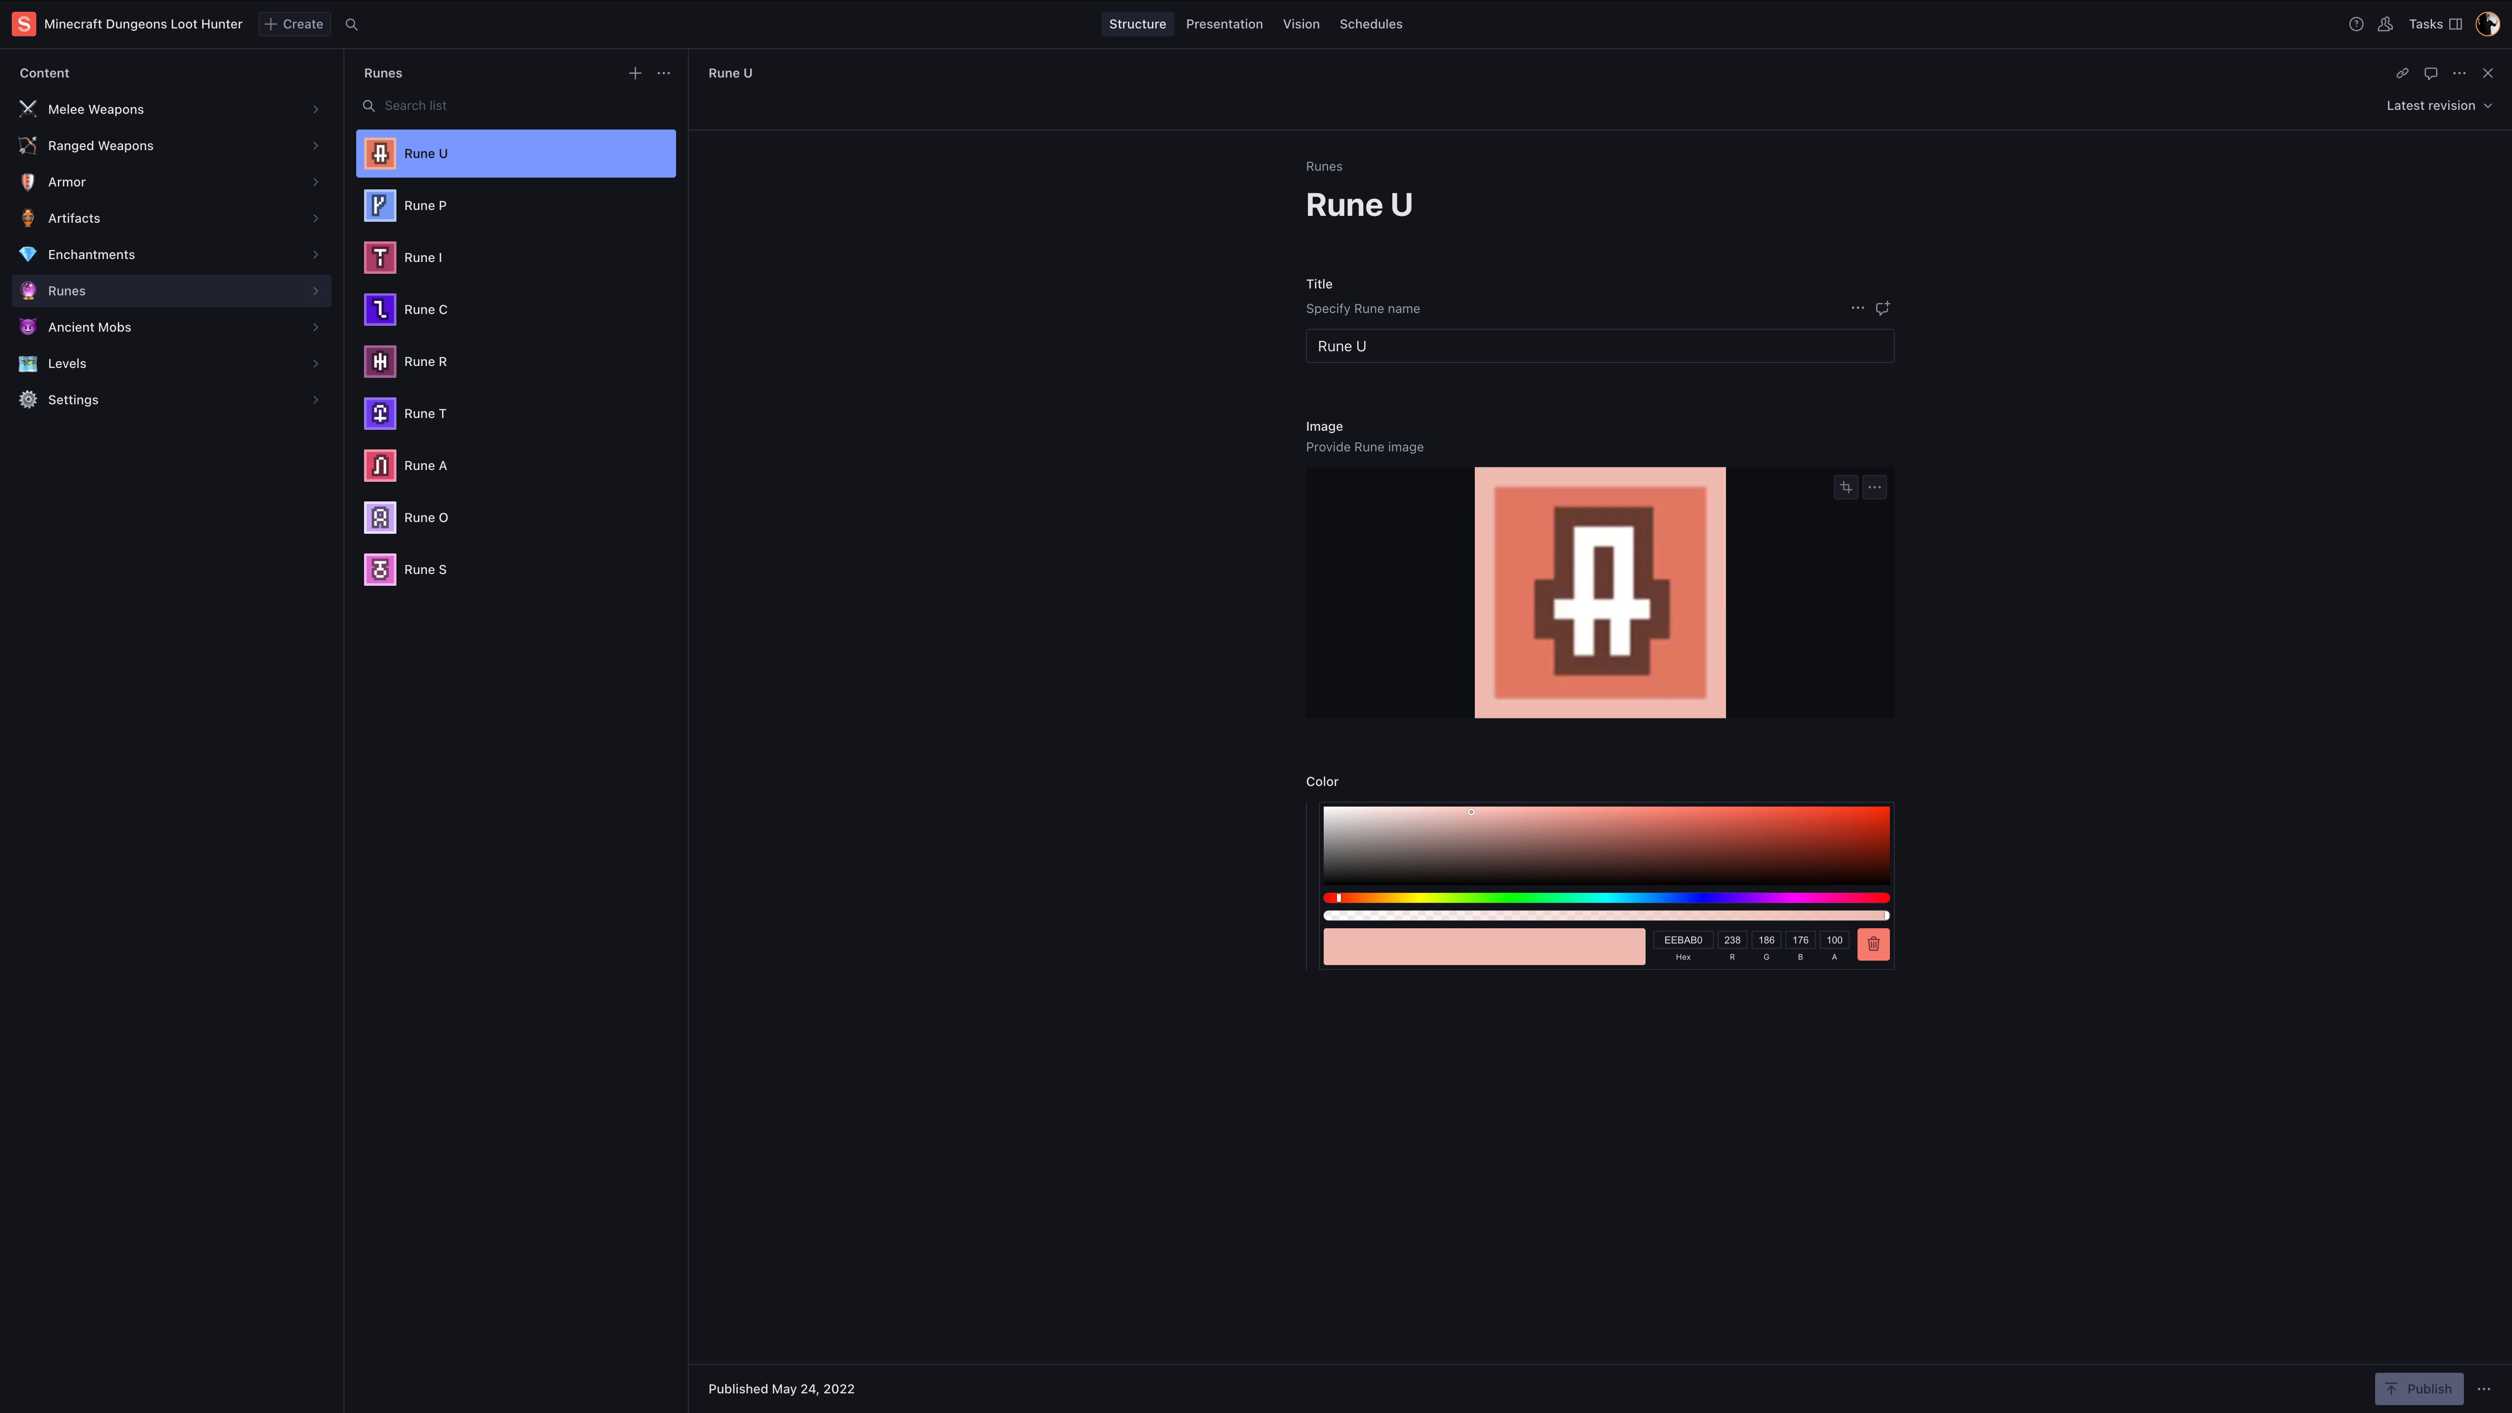Open the Runes list options ellipsis menu
The height and width of the screenshot is (1413, 2512).
pyautogui.click(x=664, y=73)
